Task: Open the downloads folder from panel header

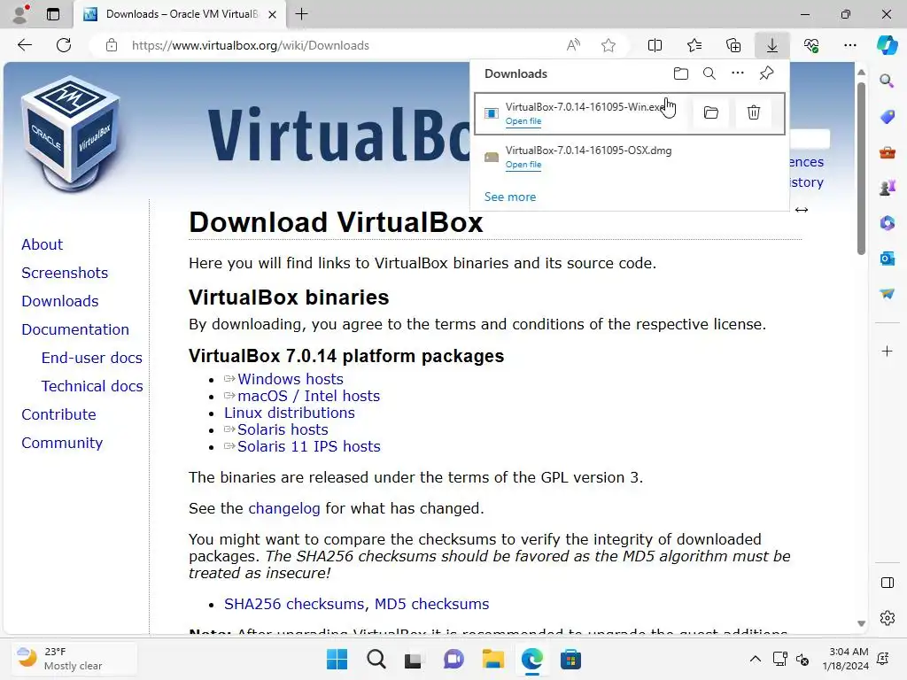Action: tap(681, 73)
